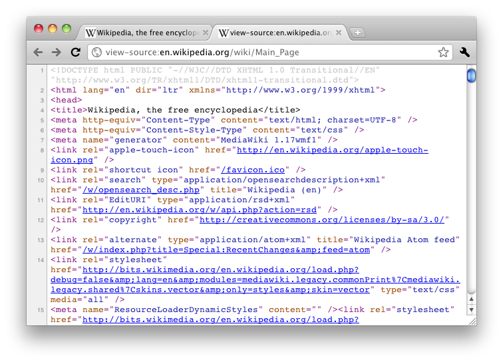
Task: Click the blue vertical scrollbar thumb
Action: click(471, 76)
